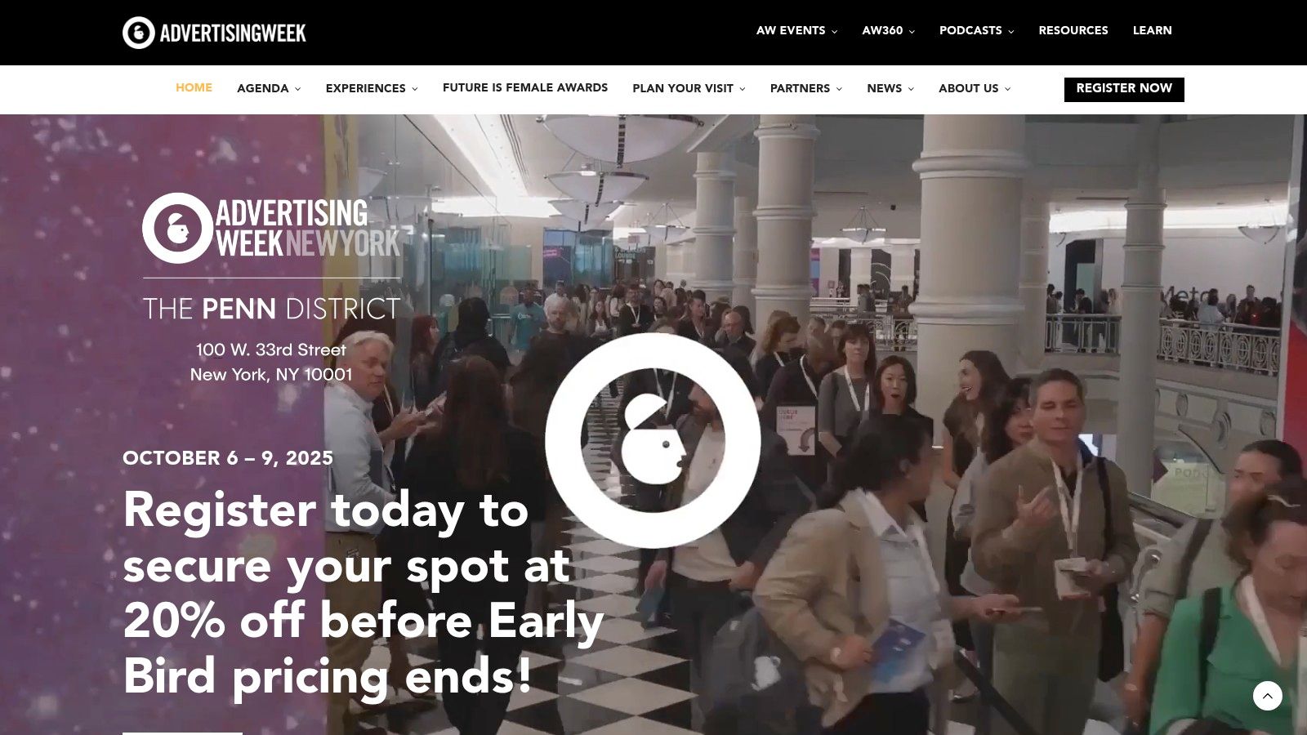Expand the AW Events dropdown
This screenshot has height=735, width=1307.
[796, 31]
